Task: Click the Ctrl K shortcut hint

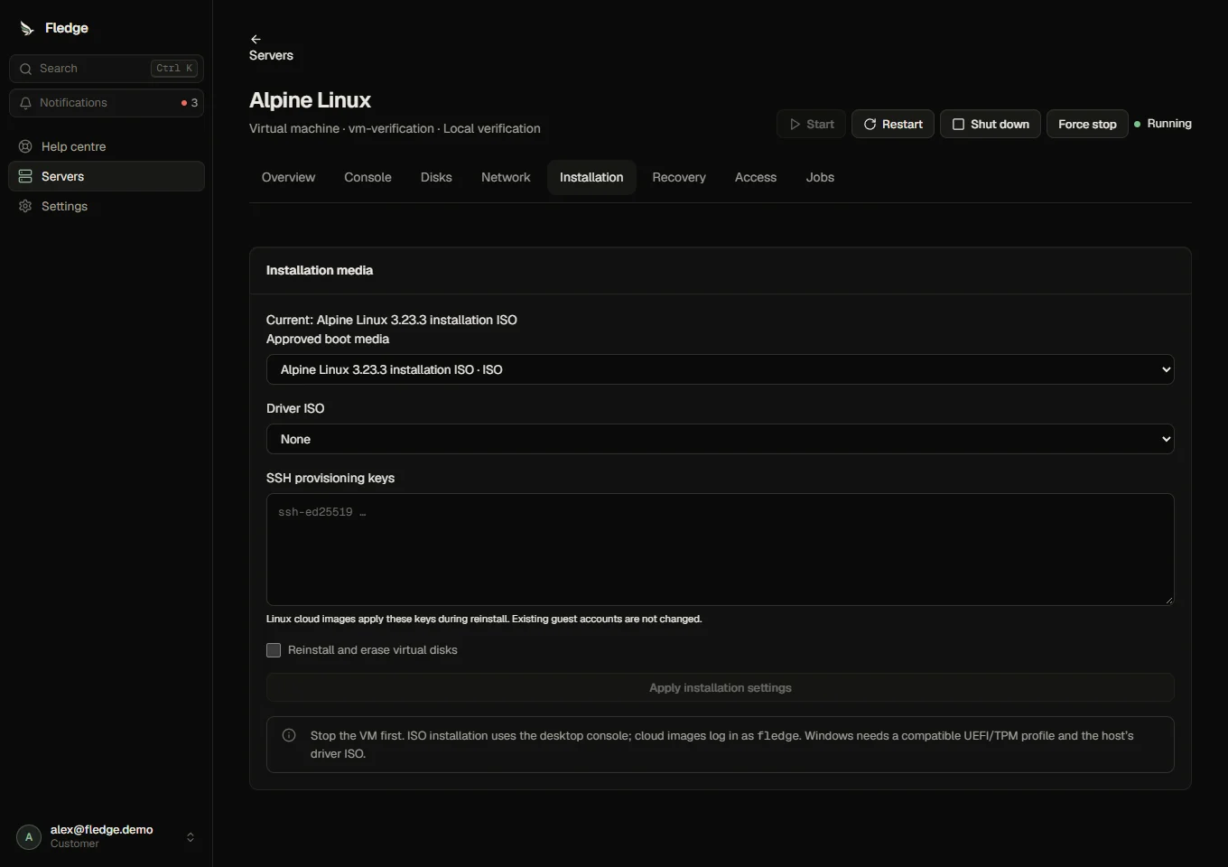Action: point(174,69)
